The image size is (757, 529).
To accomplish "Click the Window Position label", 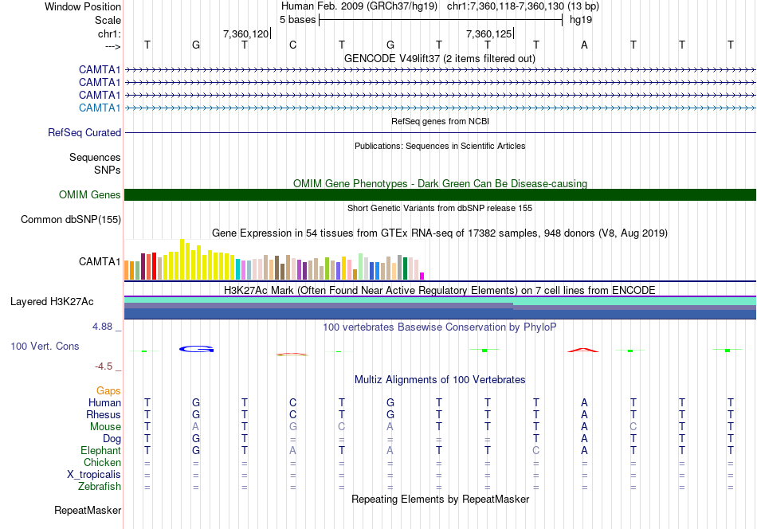I will pos(83,6).
